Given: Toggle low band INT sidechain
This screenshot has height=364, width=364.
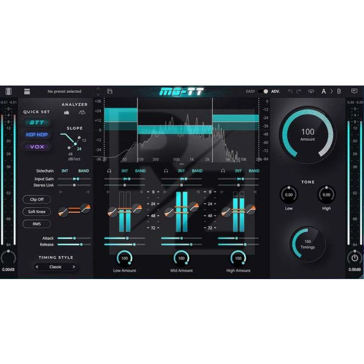Looking at the screenshot, I should (x=124, y=171).
